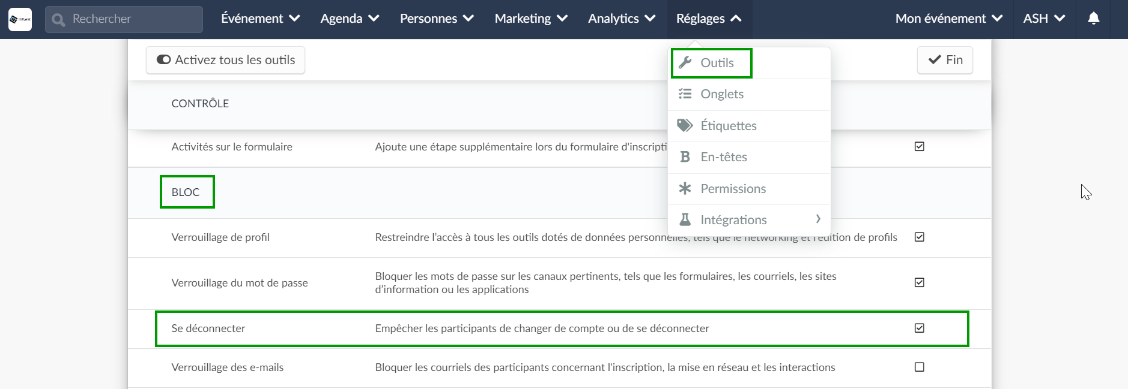Click the bold B icon beside En-têtes
1128x389 pixels.
click(x=685, y=156)
